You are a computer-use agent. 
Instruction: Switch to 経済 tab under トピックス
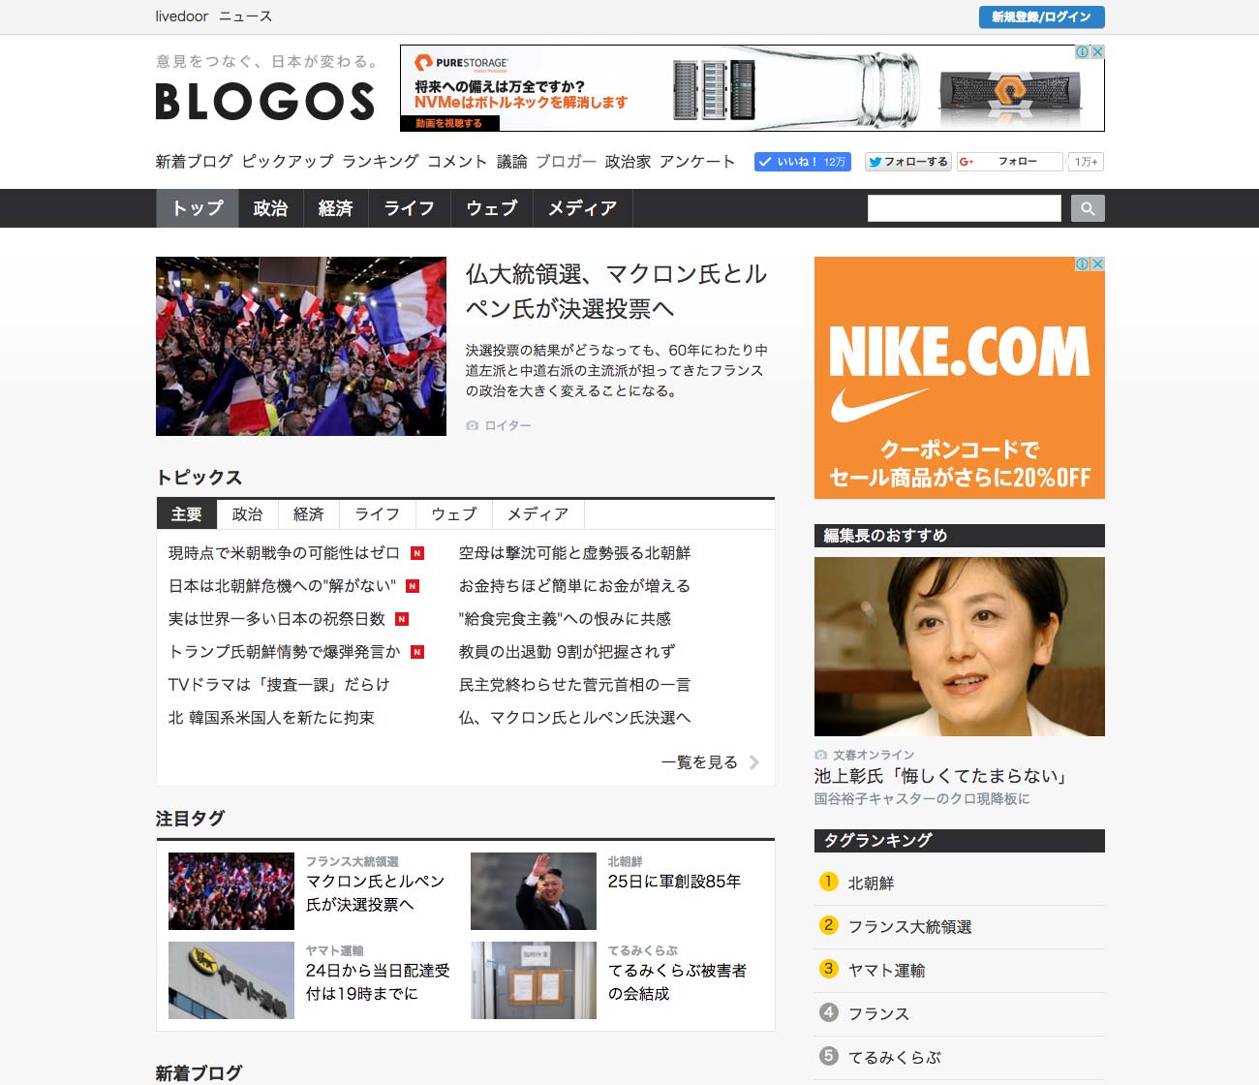pyautogui.click(x=308, y=514)
